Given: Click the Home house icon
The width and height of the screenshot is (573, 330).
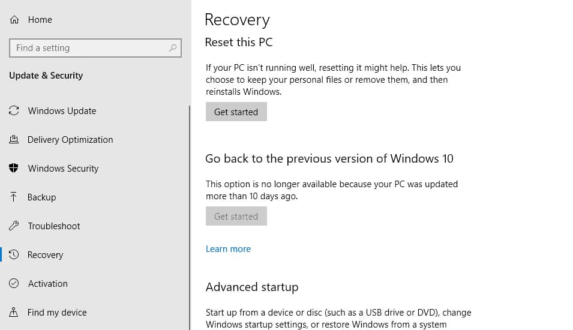Looking at the screenshot, I should (x=14, y=20).
